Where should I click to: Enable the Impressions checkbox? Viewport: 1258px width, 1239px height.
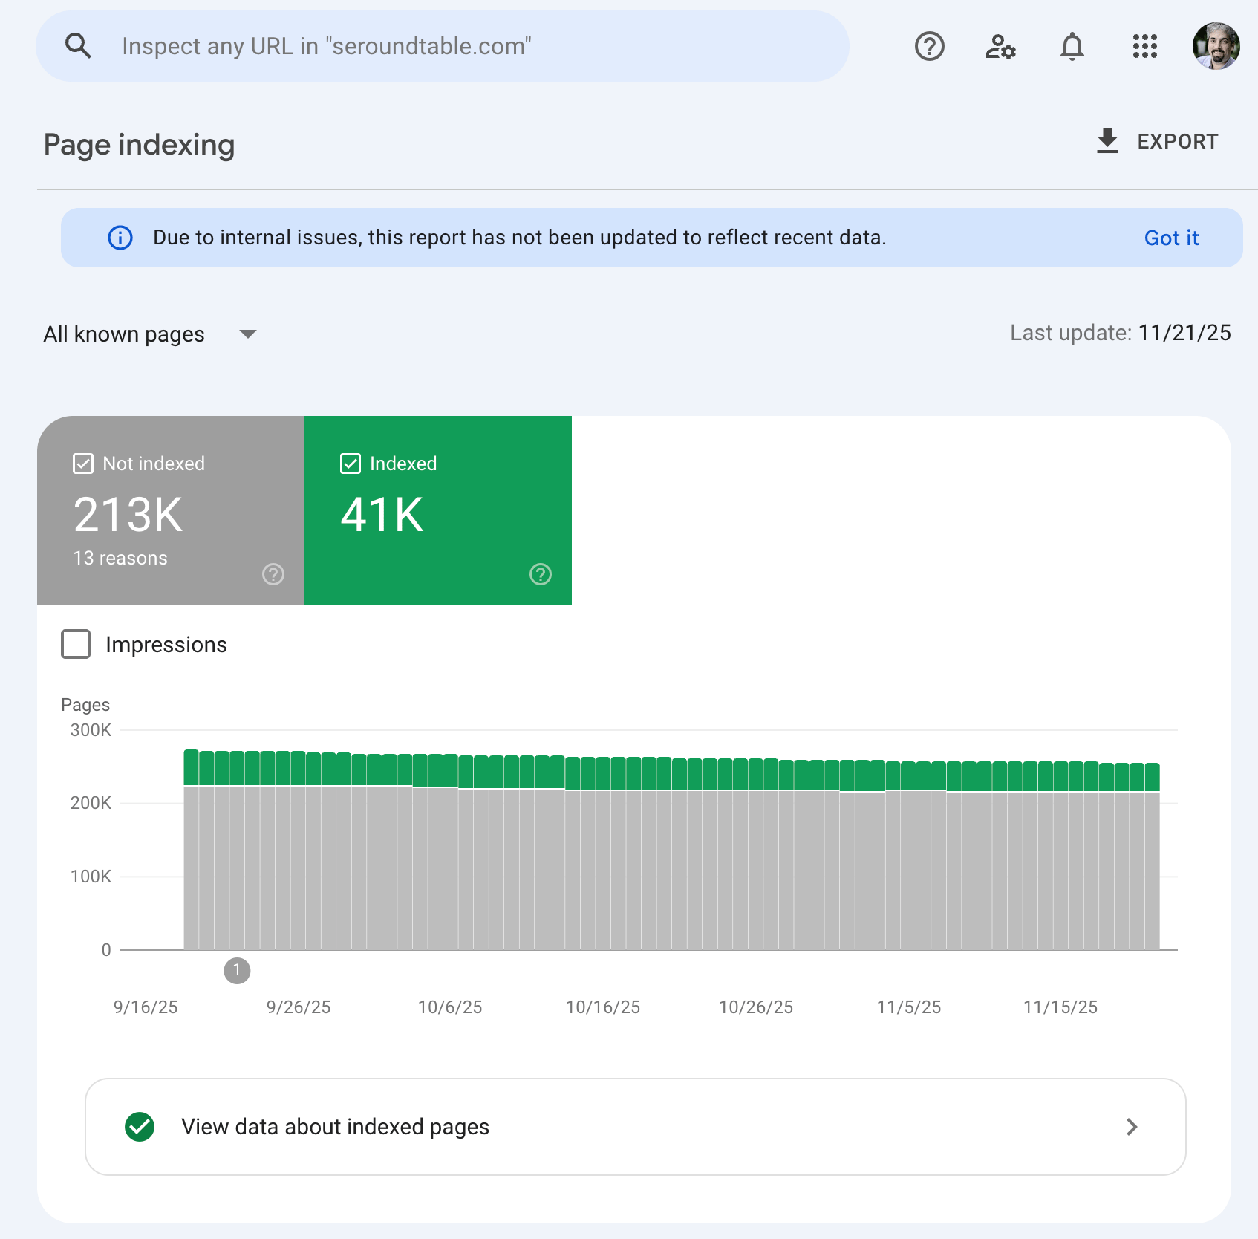(76, 644)
